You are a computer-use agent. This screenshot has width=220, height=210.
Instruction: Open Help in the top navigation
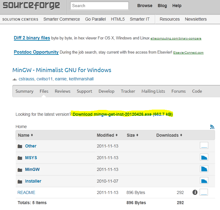[177, 6]
